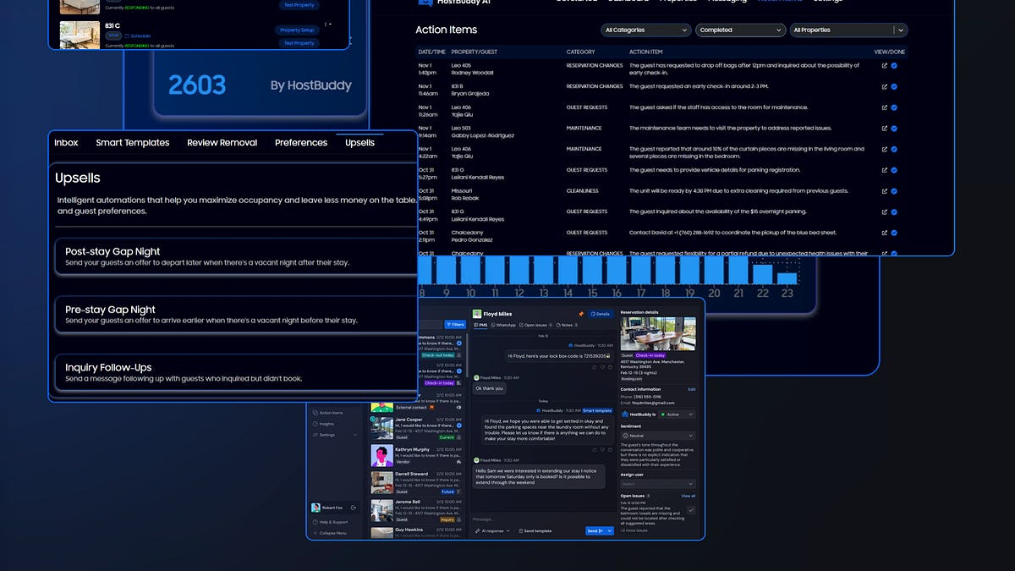
Task: Open view icon for Pedro Gonzalez item
Action: point(885,233)
